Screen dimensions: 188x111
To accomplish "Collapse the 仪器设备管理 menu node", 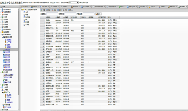I will coord(1,35).
